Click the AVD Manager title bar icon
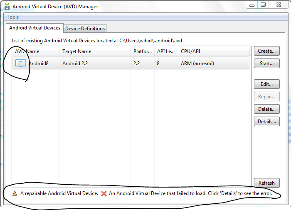The width and height of the screenshot is (291, 210). [x=7, y=7]
